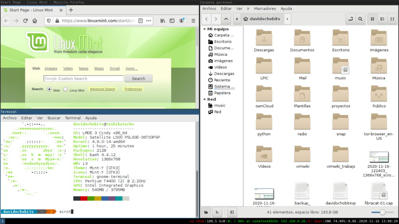399x224 pixels.
Task: Collapse the Mi equipo tree section
Action: tap(204, 29)
